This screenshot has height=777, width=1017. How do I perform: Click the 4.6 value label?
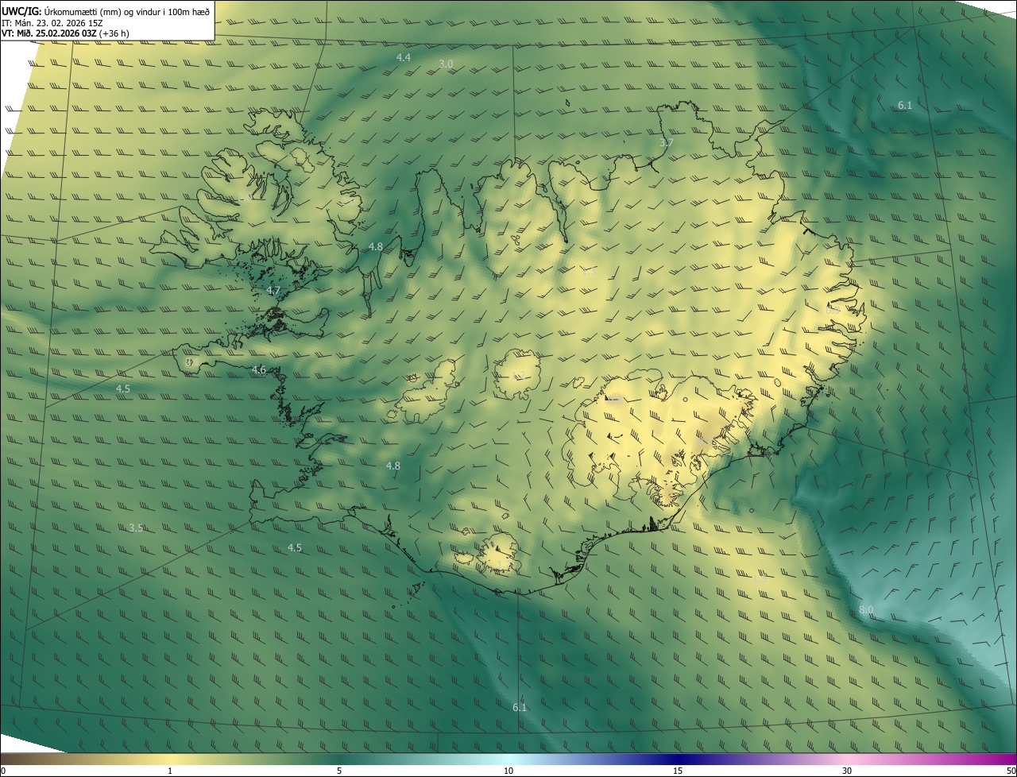click(x=259, y=370)
